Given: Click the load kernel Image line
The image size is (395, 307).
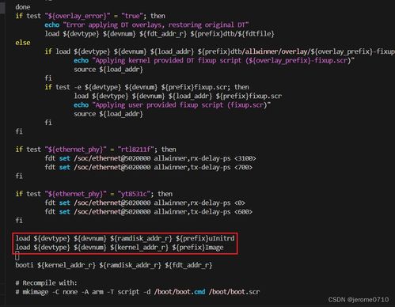Looking at the screenshot, I should pyautogui.click(x=120, y=248).
